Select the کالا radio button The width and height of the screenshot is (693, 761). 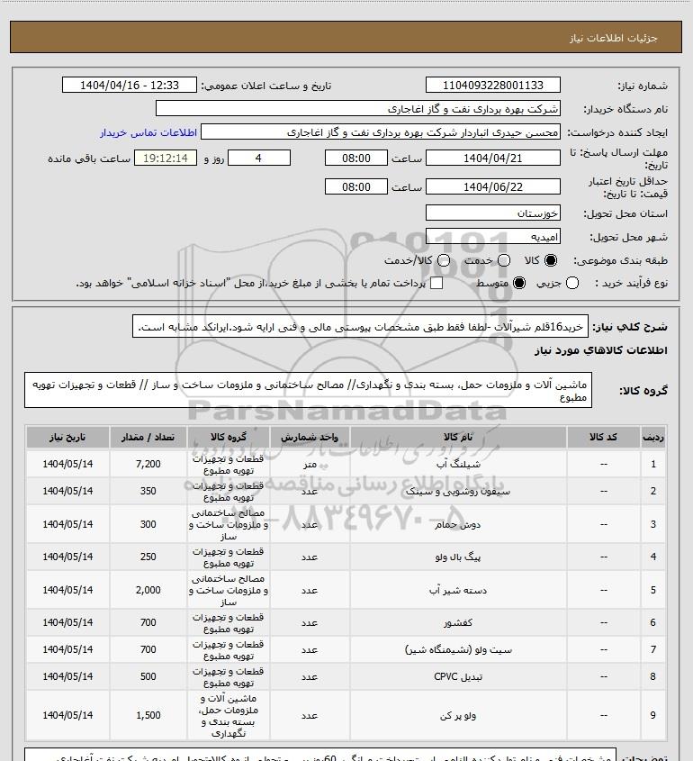coord(551,260)
